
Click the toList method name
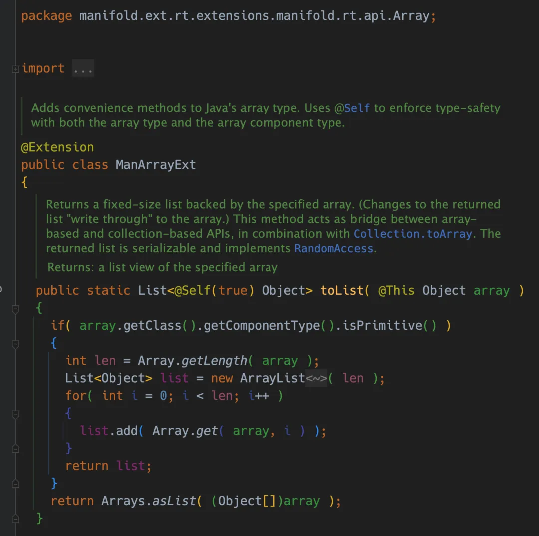(342, 290)
